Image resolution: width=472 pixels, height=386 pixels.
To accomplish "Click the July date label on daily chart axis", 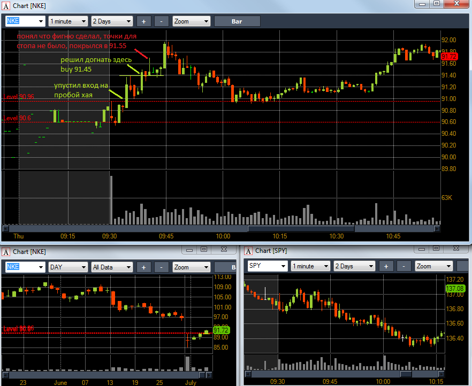I will (191, 383).
